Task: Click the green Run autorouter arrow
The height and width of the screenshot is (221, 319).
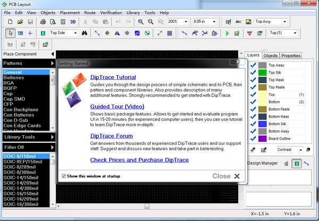Action: tap(227, 33)
